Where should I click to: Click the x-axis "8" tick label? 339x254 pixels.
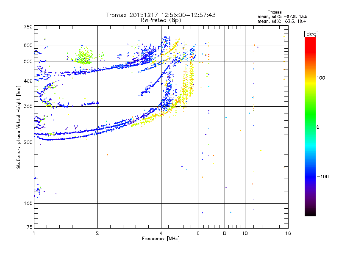[x=225, y=233]
